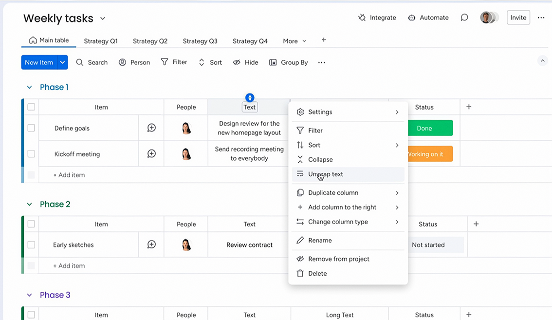Expand the More views dropdown
Screen dimensions: 552x320
(x=294, y=41)
